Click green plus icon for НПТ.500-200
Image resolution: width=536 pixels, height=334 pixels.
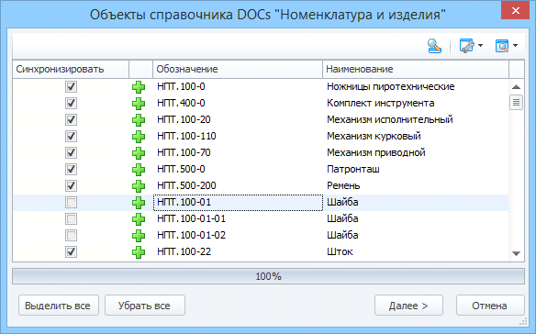click(139, 186)
